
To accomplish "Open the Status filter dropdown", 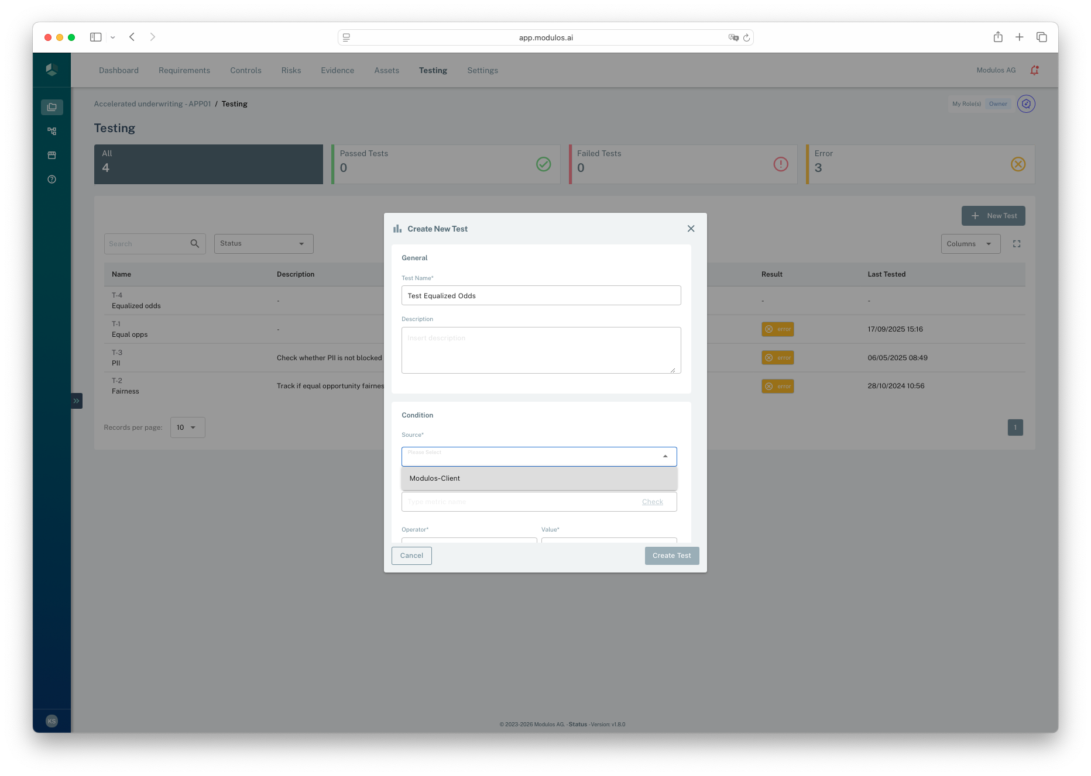I will (x=263, y=243).
